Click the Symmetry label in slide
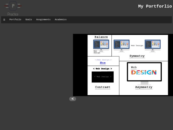Image resolution: width=173 pixels, height=130 pixels. [x=137, y=56]
